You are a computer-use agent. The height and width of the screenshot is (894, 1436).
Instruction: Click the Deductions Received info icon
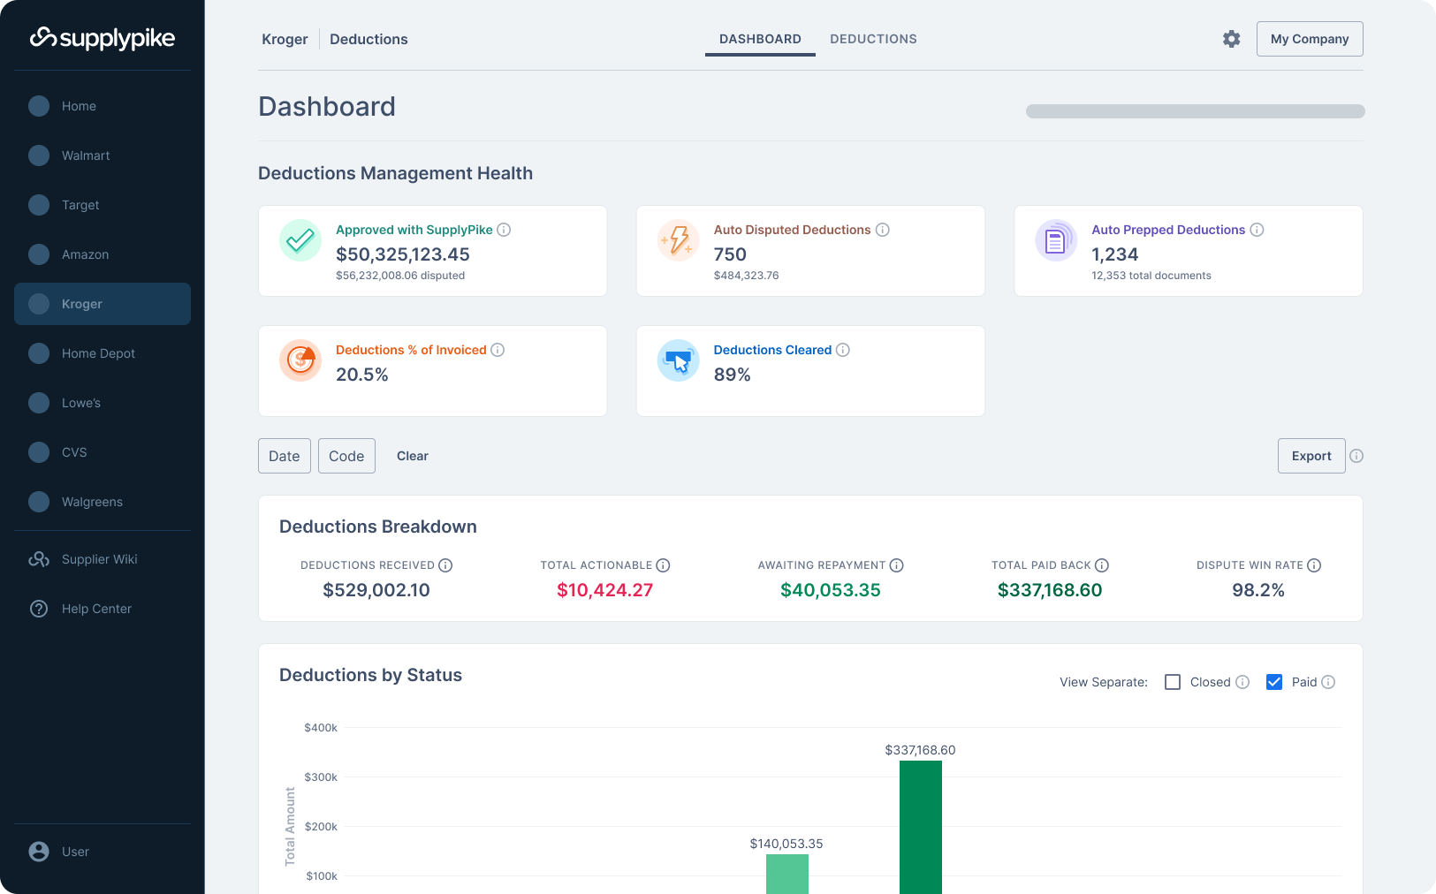tap(445, 565)
